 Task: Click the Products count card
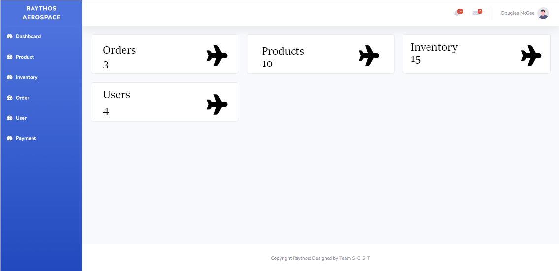(321, 54)
